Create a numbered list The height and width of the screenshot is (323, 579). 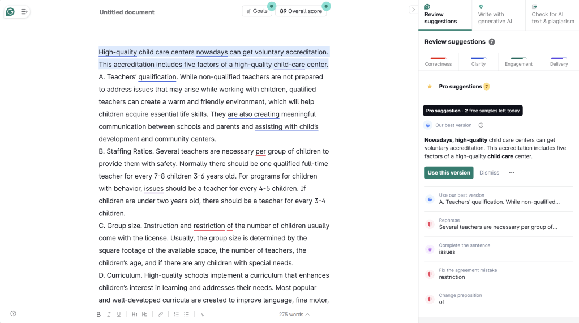coord(177,314)
